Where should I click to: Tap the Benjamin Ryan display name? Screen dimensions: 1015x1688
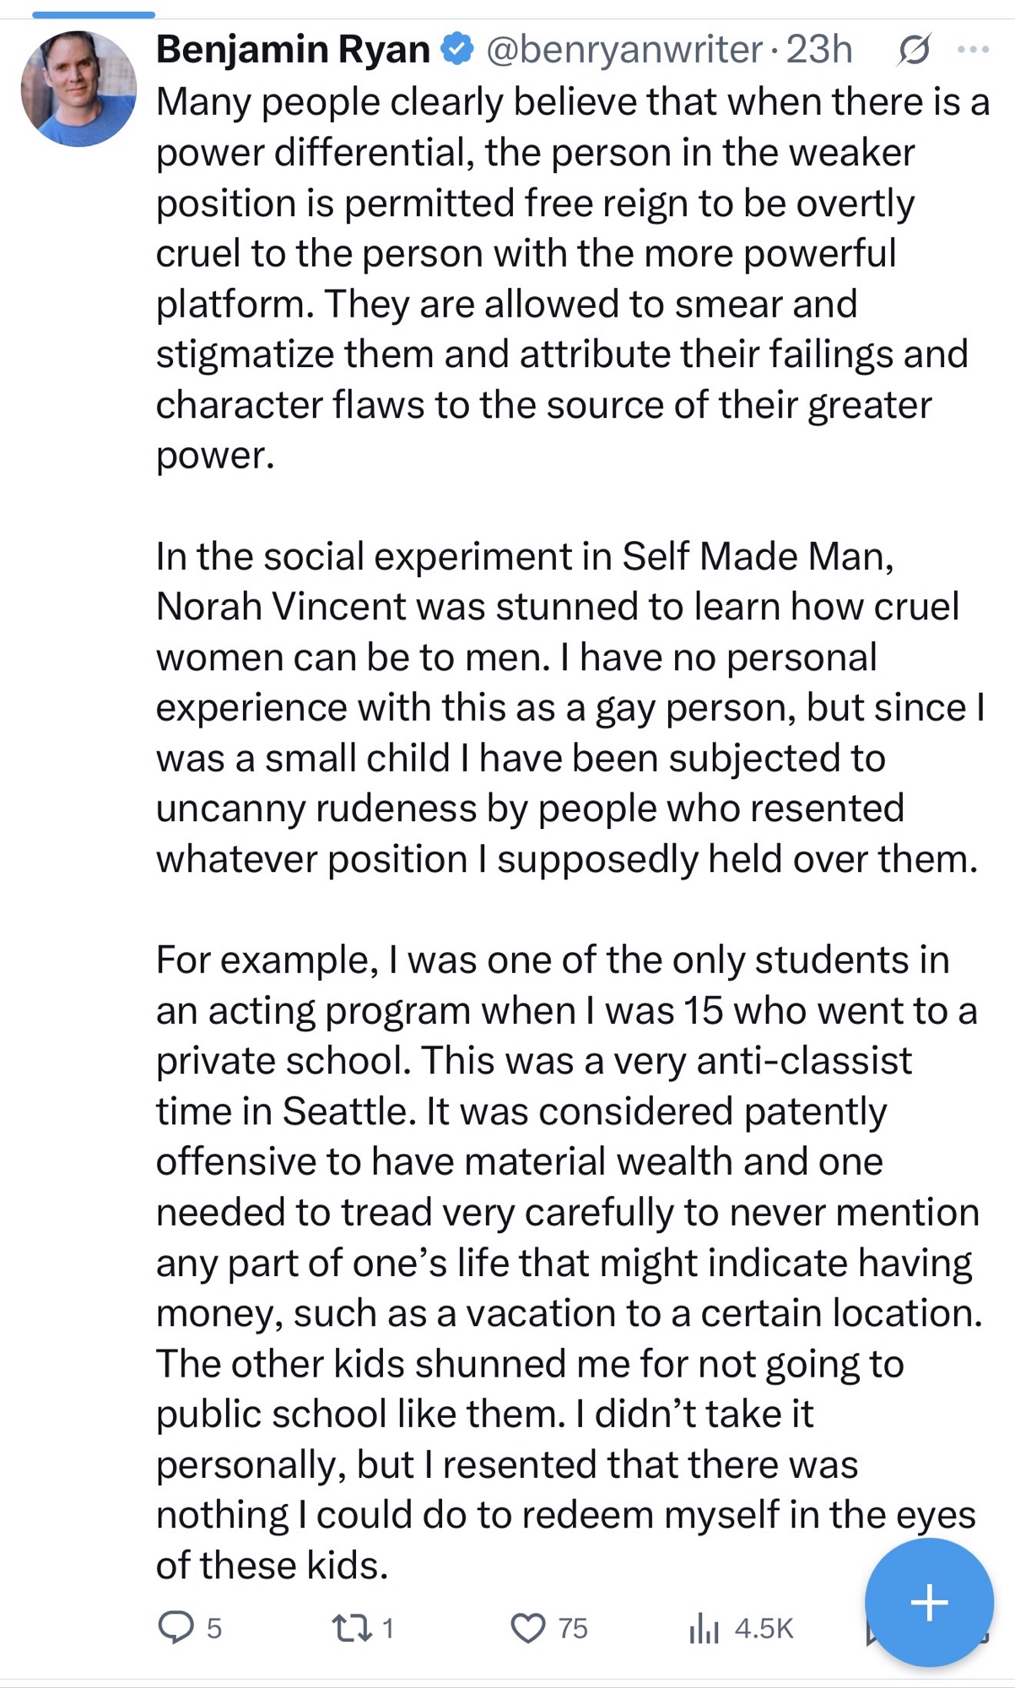(293, 50)
